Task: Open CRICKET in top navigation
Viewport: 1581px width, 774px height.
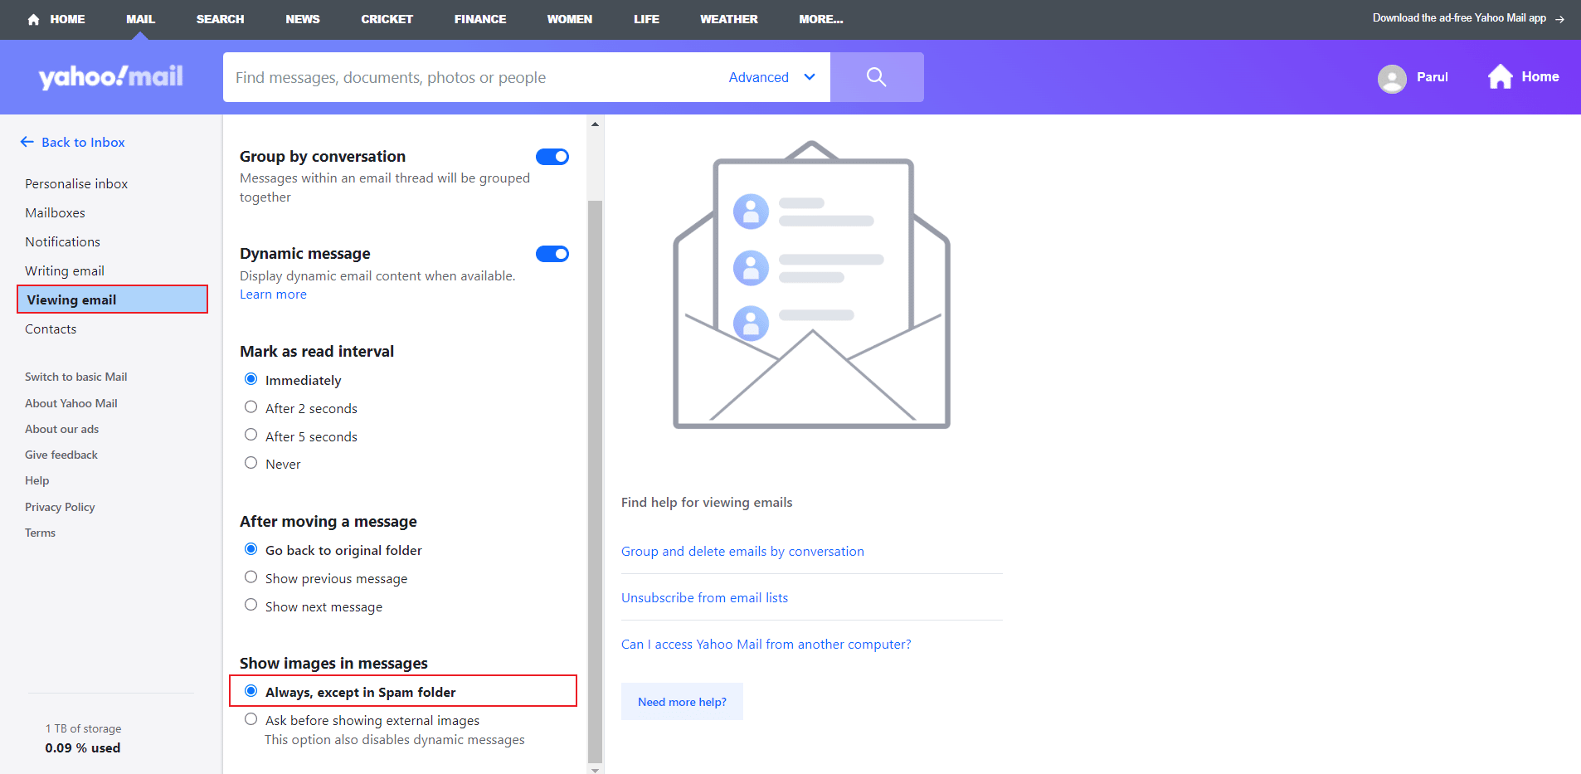Action: tap(387, 19)
